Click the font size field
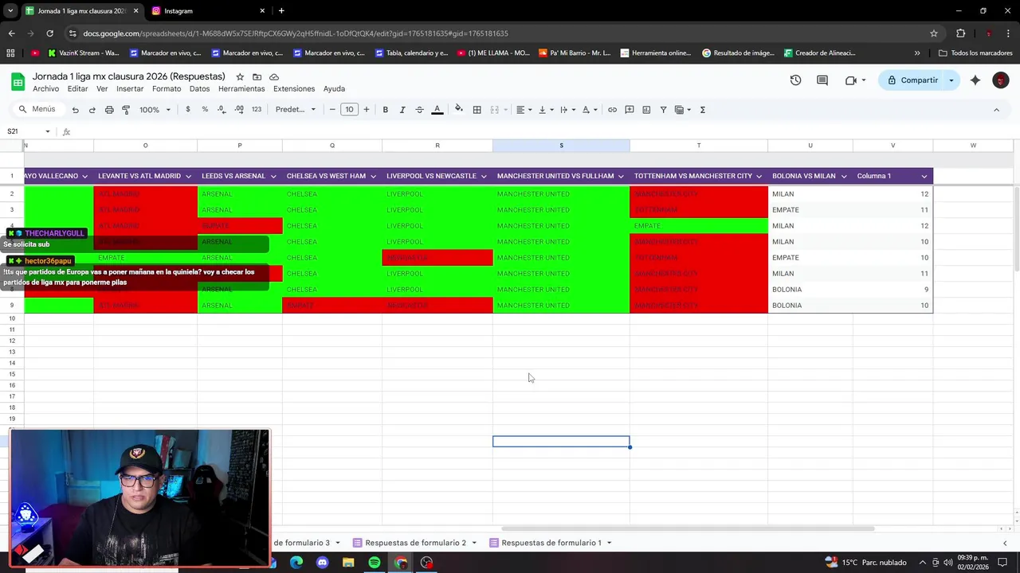1020x573 pixels. point(349,110)
